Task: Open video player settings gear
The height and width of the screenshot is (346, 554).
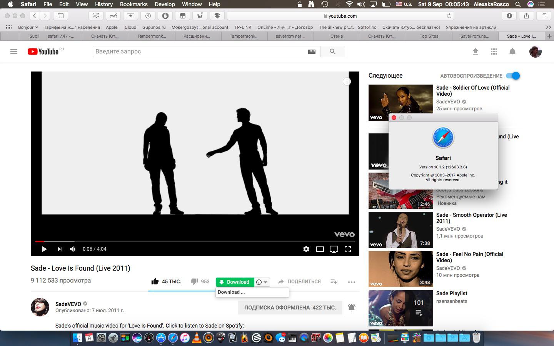Action: coord(306,249)
